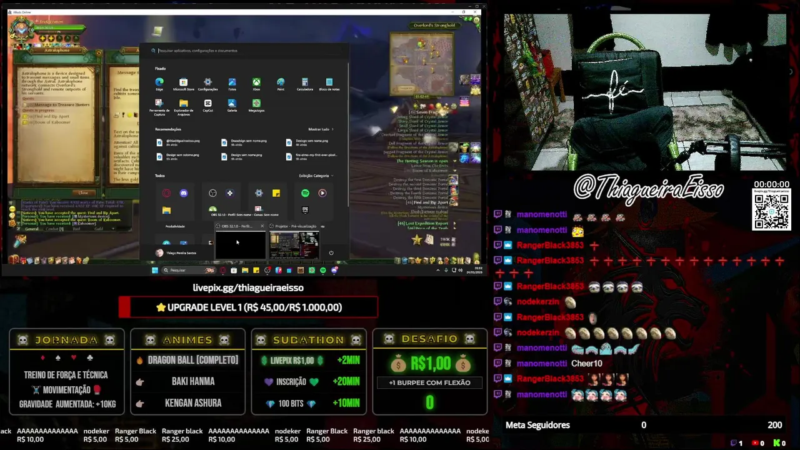Open Spotify from the taskbar
Image resolution: width=800 pixels, height=450 pixels.
pos(323,270)
